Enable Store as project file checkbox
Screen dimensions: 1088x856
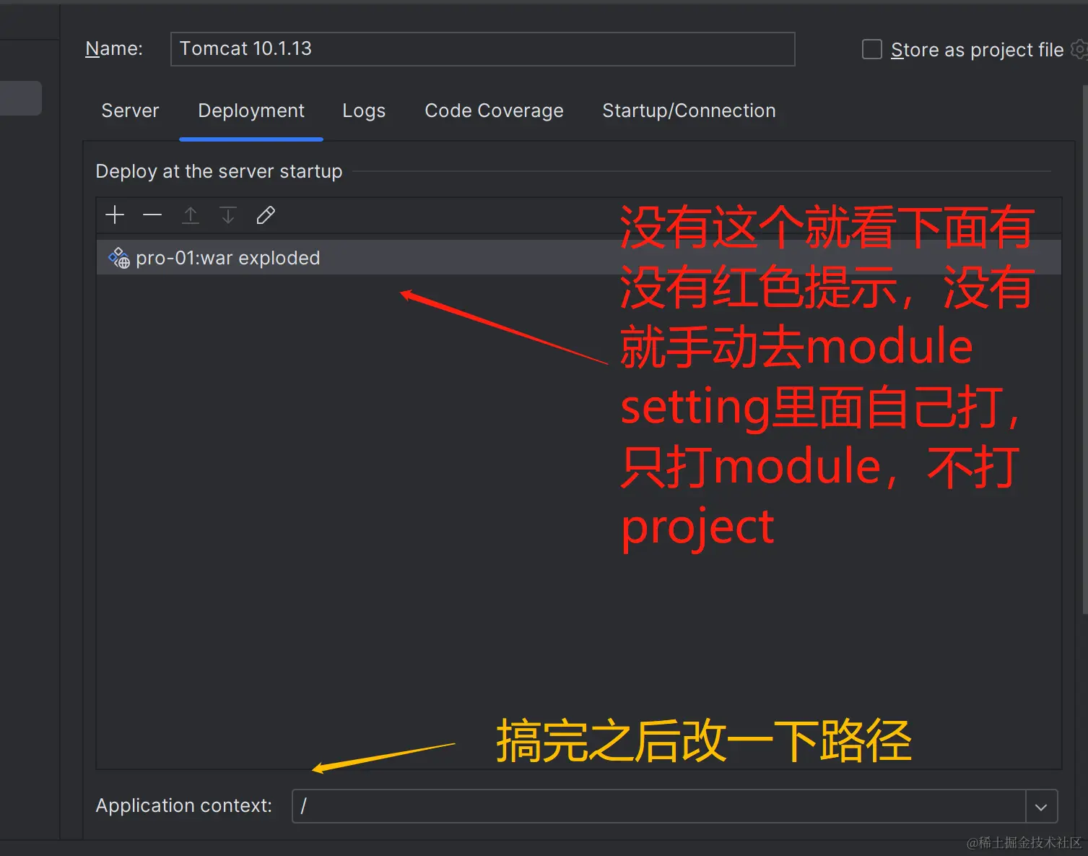(872, 49)
